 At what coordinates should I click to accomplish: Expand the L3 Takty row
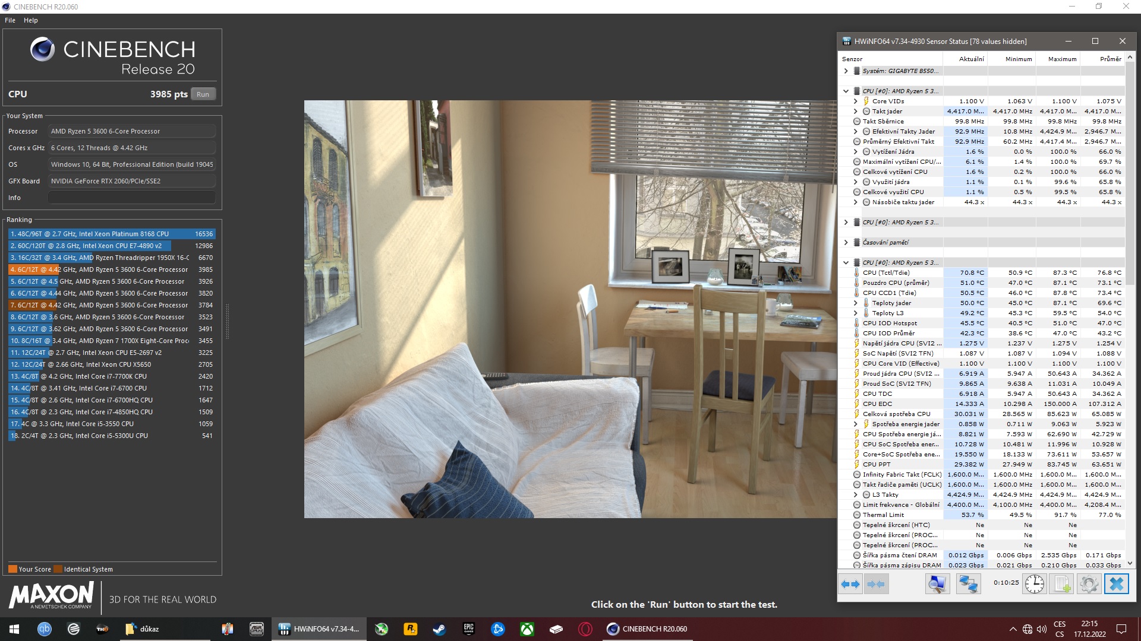click(x=855, y=495)
